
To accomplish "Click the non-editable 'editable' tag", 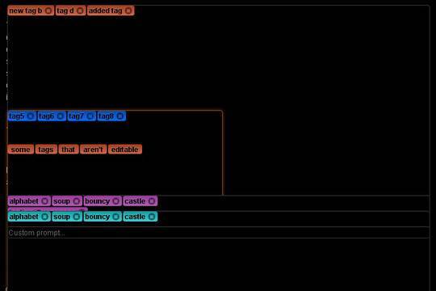I will [125, 150].
